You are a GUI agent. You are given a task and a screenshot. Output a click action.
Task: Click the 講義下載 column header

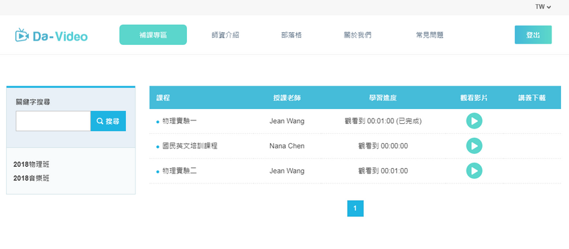pyautogui.click(x=532, y=98)
